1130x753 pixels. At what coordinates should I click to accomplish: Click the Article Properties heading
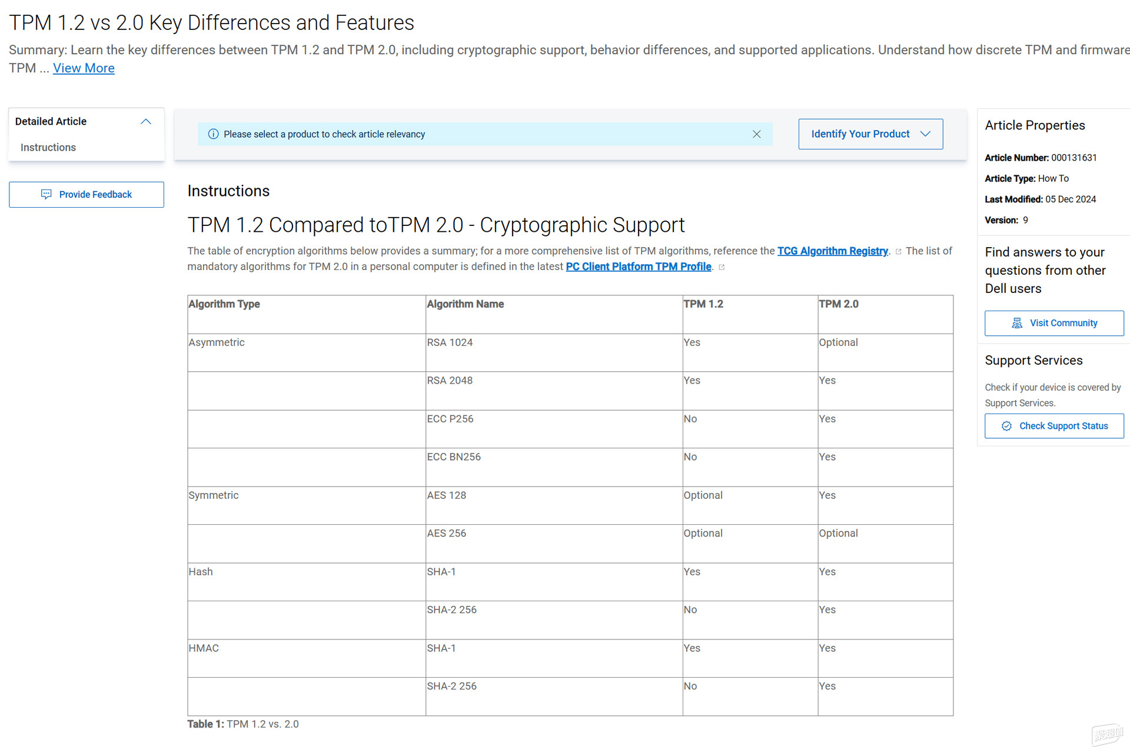pyautogui.click(x=1035, y=125)
